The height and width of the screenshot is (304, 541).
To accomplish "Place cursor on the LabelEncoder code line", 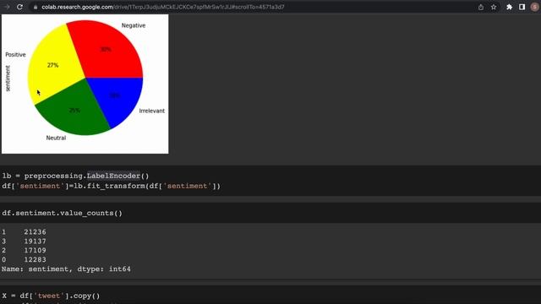I will pyautogui.click(x=75, y=176).
